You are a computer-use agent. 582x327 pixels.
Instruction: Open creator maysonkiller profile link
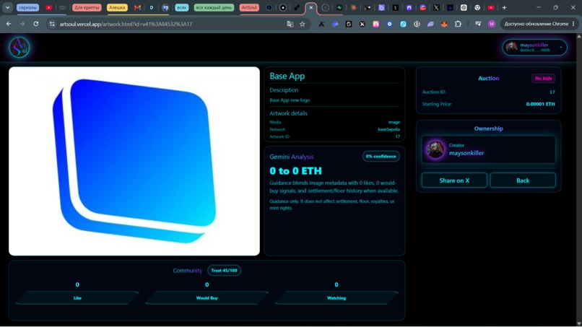(x=466, y=153)
